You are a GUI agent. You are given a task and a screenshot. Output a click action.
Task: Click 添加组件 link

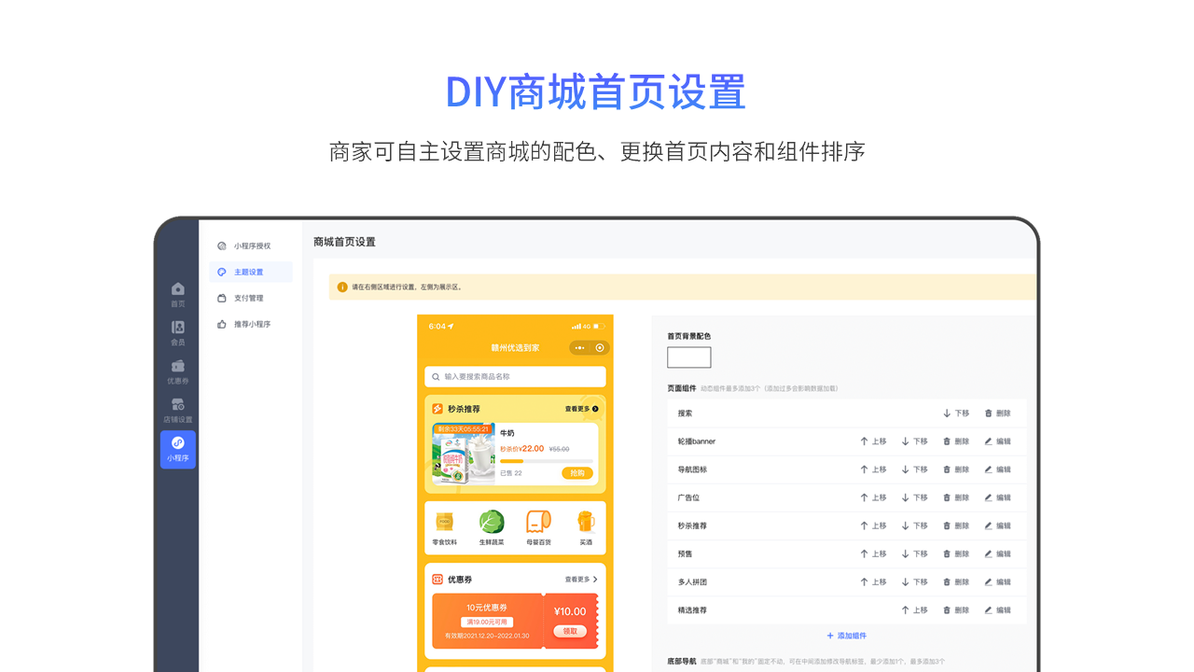(846, 636)
